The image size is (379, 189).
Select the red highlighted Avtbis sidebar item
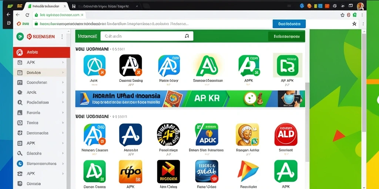pyautogui.click(x=41, y=52)
